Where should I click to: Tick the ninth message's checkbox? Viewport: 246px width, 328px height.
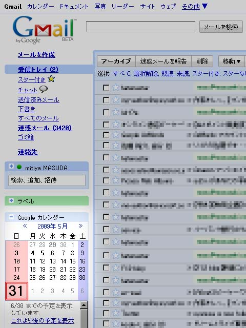coord(106,180)
